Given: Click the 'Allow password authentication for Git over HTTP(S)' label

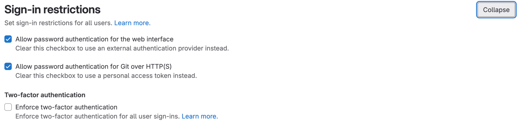Looking at the screenshot, I should [93, 67].
